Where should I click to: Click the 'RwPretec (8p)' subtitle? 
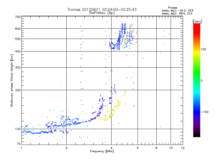[102, 13]
